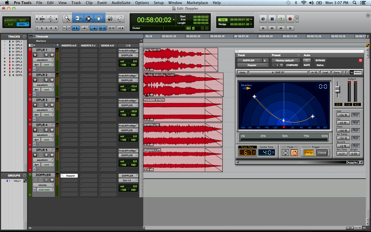371x232 pixels.
Task: Record-enable the DPLR 3 track
Action: (35, 105)
